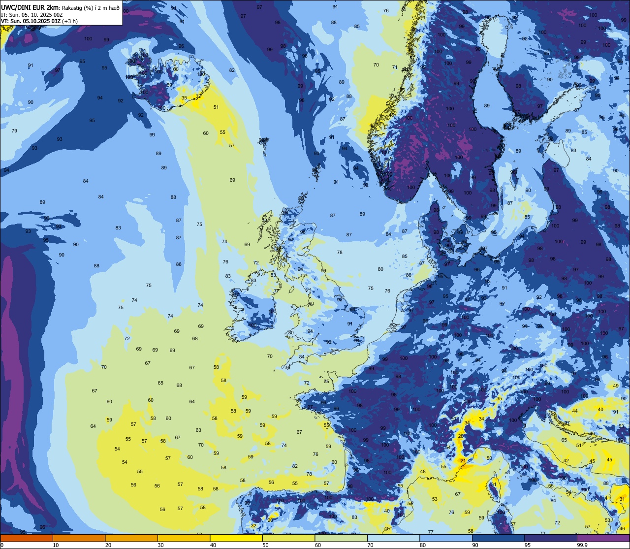Click the 80–90 light blue legend swatch
Viewport: 630px width, 549px height.
tap(446, 538)
